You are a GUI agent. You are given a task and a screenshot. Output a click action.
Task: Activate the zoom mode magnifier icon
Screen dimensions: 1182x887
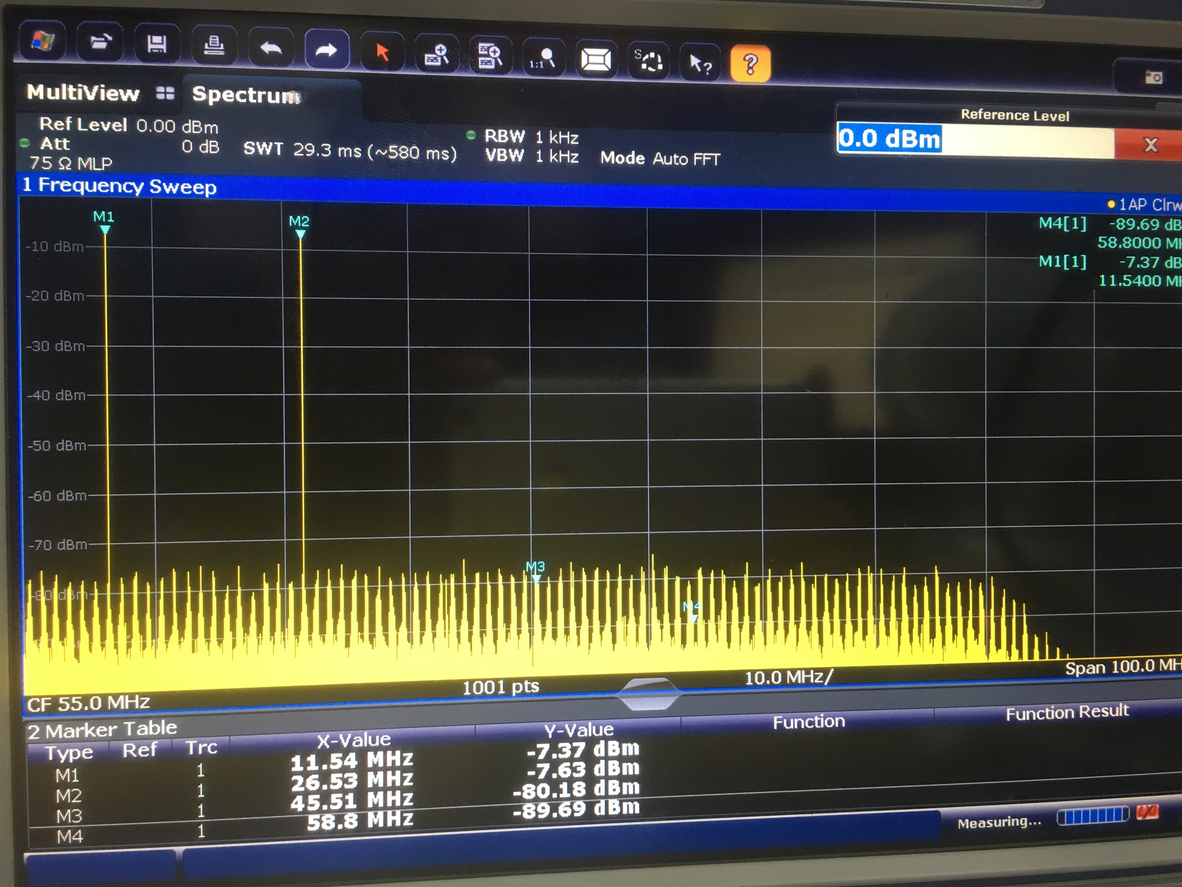coord(437,54)
